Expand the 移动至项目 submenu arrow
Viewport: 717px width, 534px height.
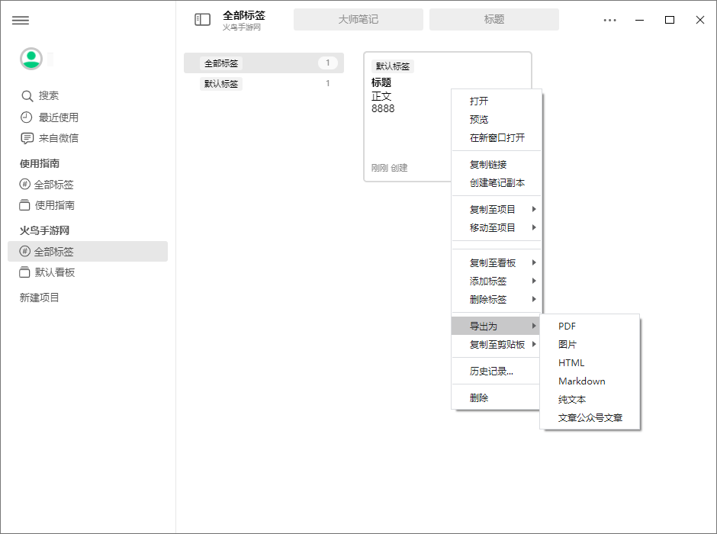click(x=534, y=227)
